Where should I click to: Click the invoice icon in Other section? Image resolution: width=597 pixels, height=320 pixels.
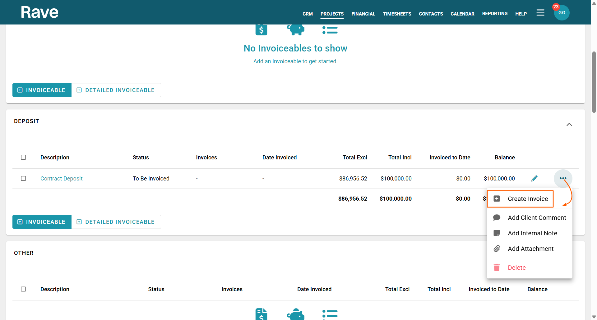(261, 314)
